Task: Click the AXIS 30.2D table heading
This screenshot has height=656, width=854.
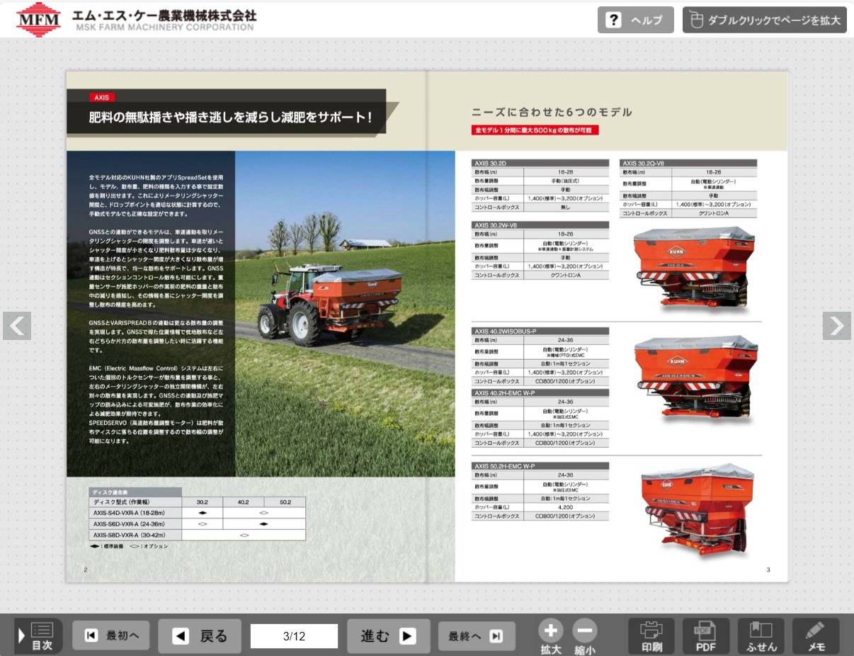Action: pyautogui.click(x=540, y=163)
